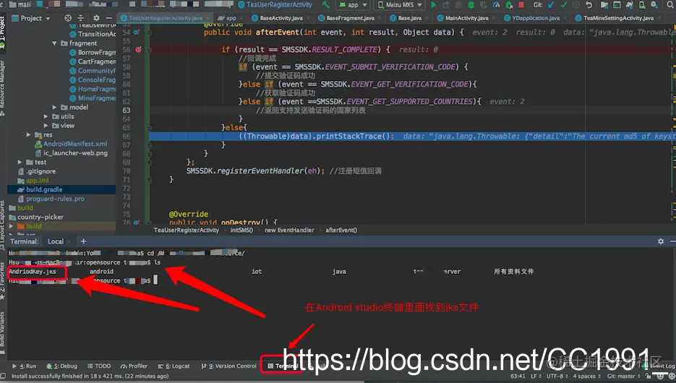Viewport: 676px width, 383px height.
Task: Open the Profiler tool window
Action: [134, 366]
